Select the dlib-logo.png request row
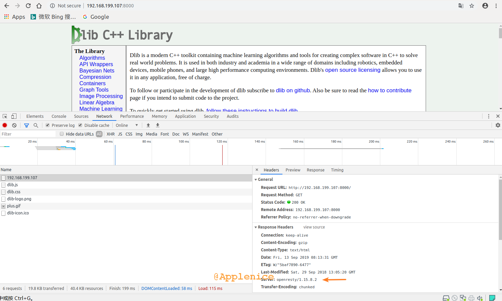502x301 pixels. pos(126,199)
